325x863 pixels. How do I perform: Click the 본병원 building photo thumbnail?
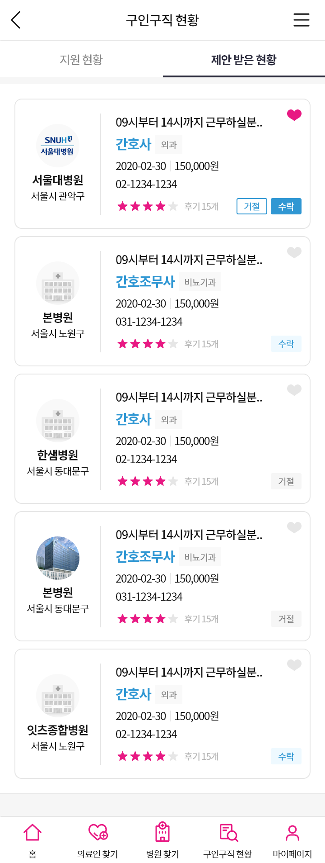[x=58, y=558]
